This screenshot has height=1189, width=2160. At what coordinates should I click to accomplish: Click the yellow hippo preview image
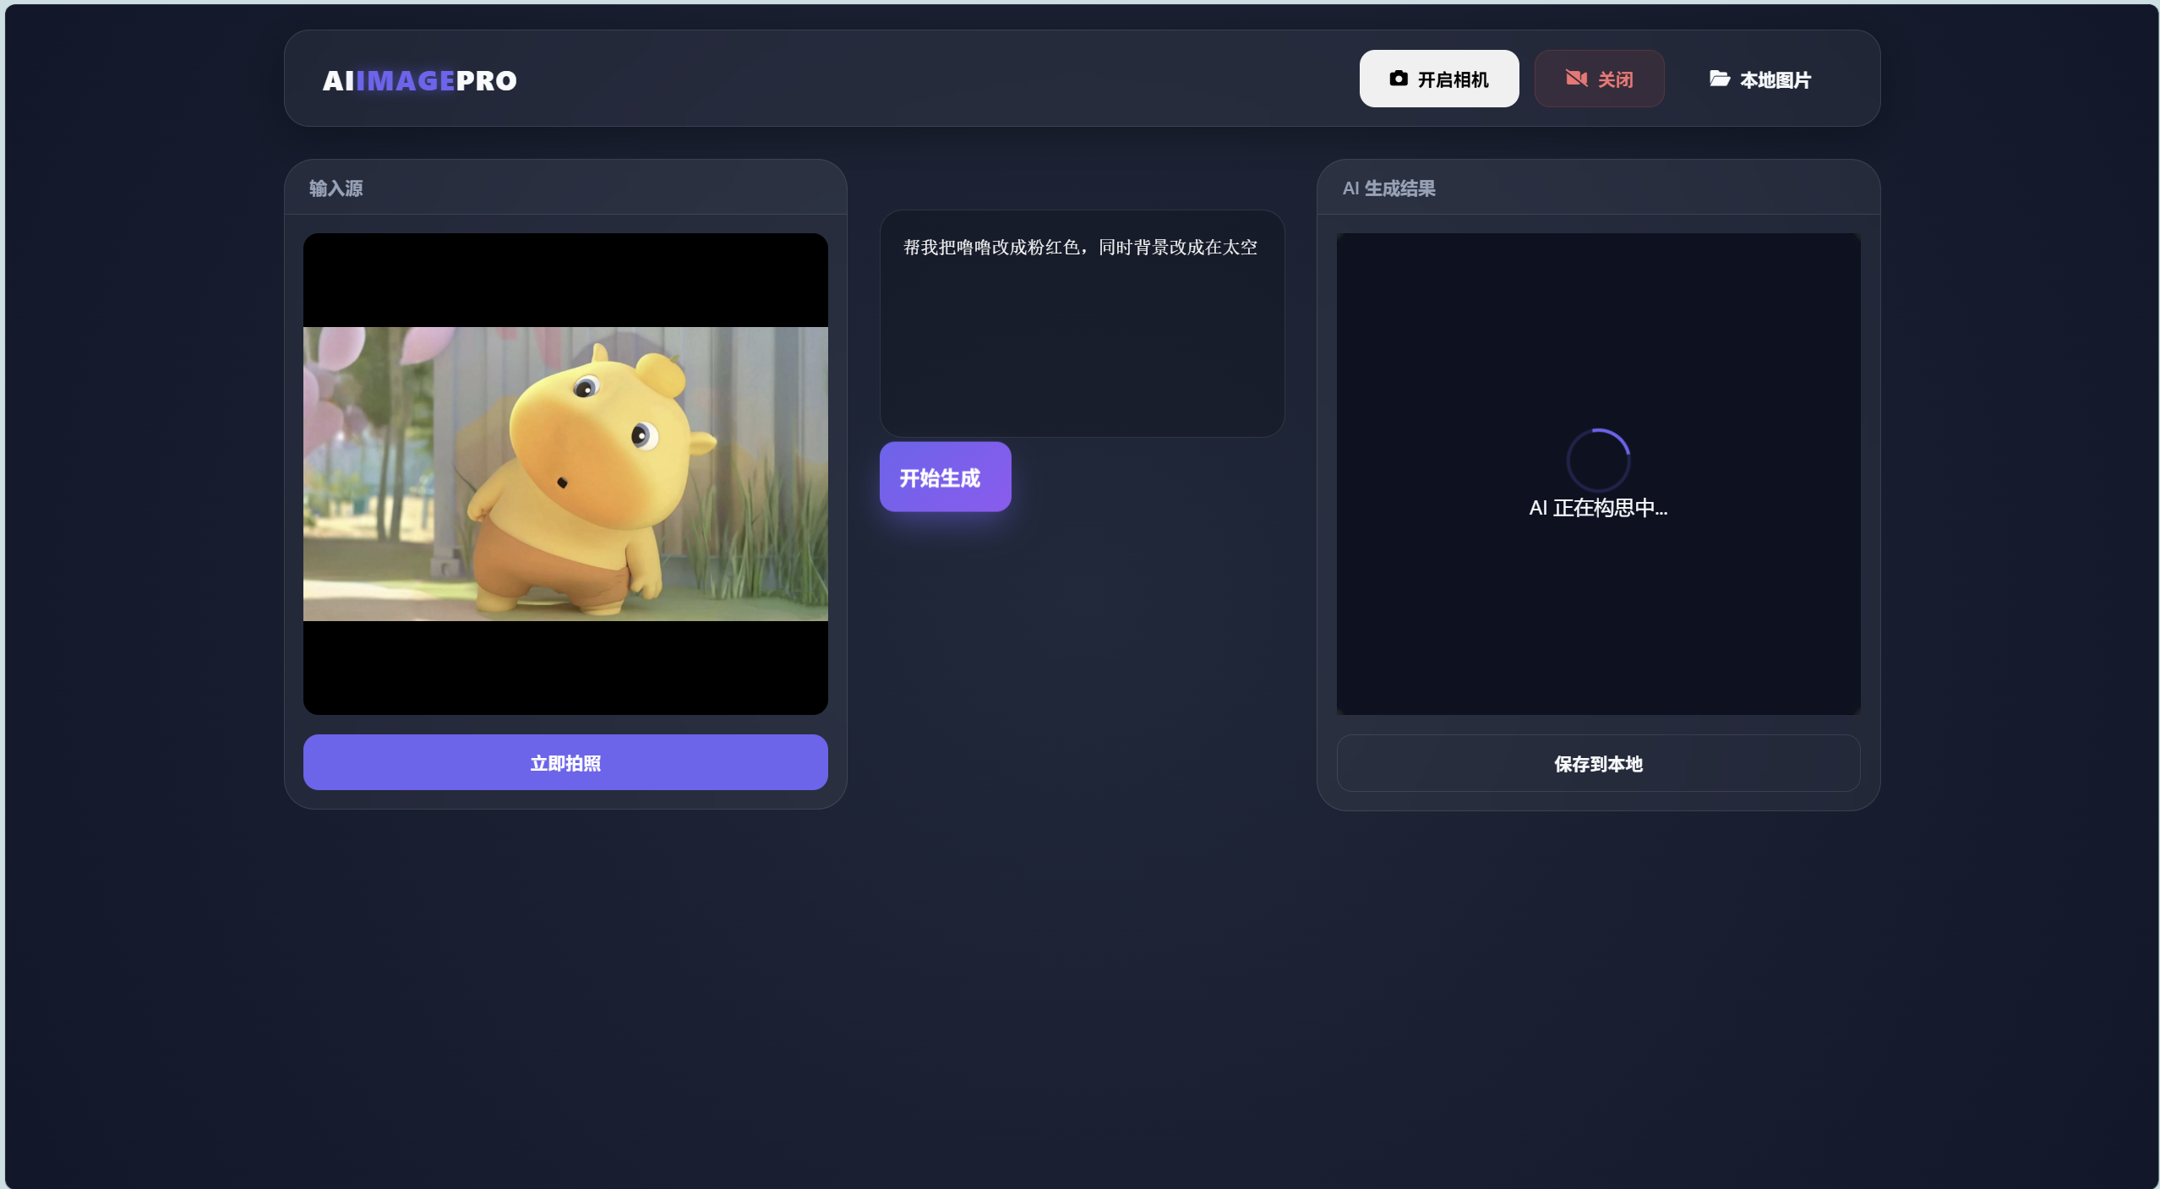(565, 474)
